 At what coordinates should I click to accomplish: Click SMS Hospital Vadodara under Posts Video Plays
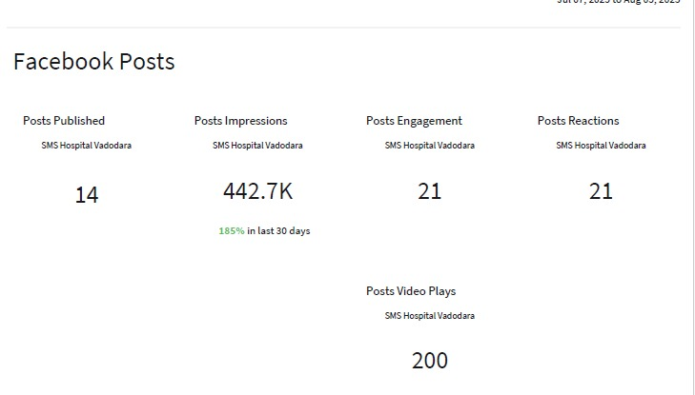(x=430, y=316)
